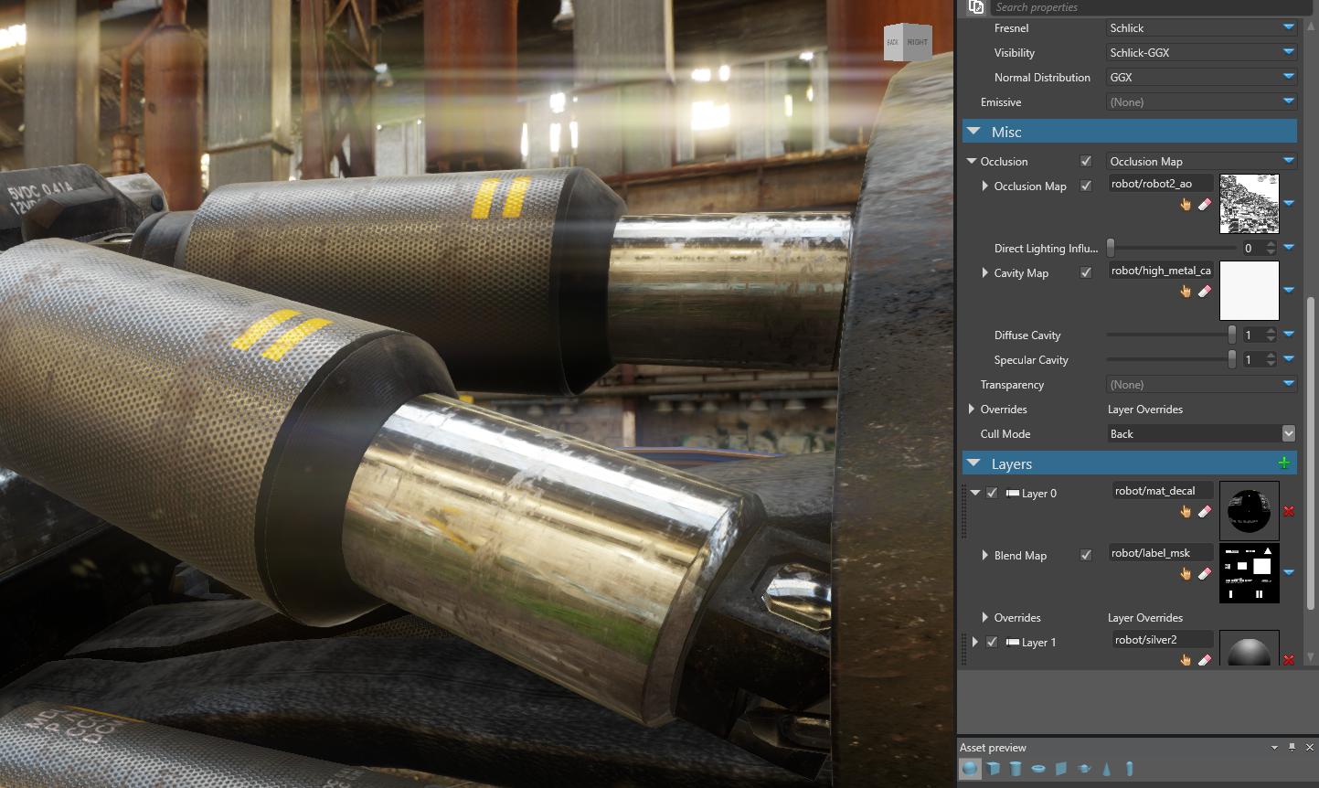This screenshot has width=1319, height=788.
Task: Collapse the Layers section header
Action: click(973, 463)
